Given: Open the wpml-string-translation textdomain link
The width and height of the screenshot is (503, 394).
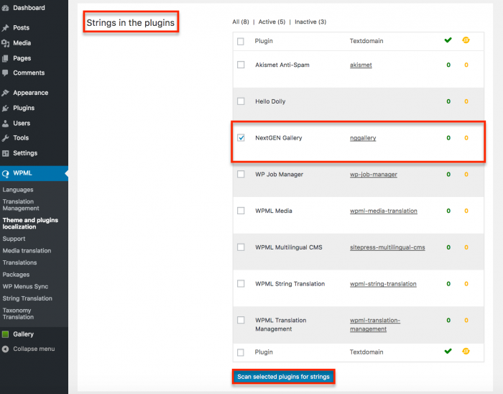Looking at the screenshot, I should tap(383, 284).
